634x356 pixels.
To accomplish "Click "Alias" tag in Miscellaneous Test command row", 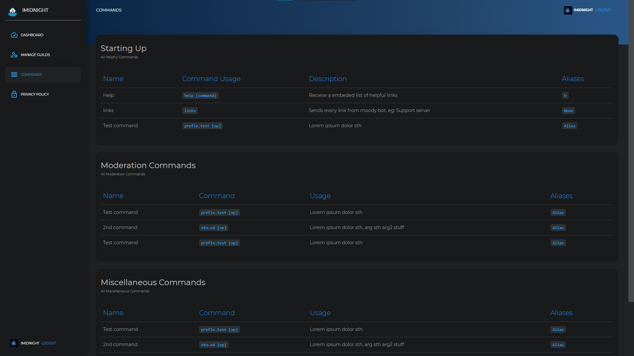I will pyautogui.click(x=558, y=330).
